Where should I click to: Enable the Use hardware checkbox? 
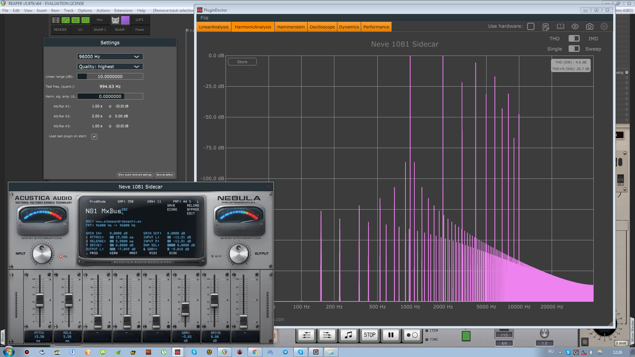(x=531, y=26)
